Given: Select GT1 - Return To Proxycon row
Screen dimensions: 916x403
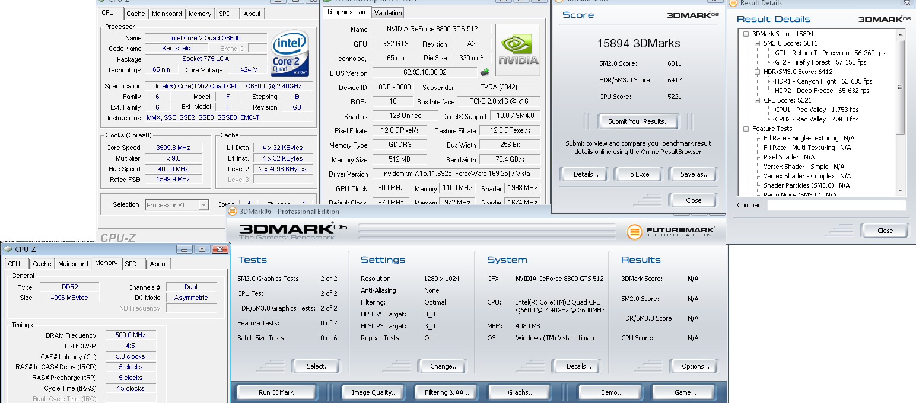Looking at the screenshot, I should (830, 53).
